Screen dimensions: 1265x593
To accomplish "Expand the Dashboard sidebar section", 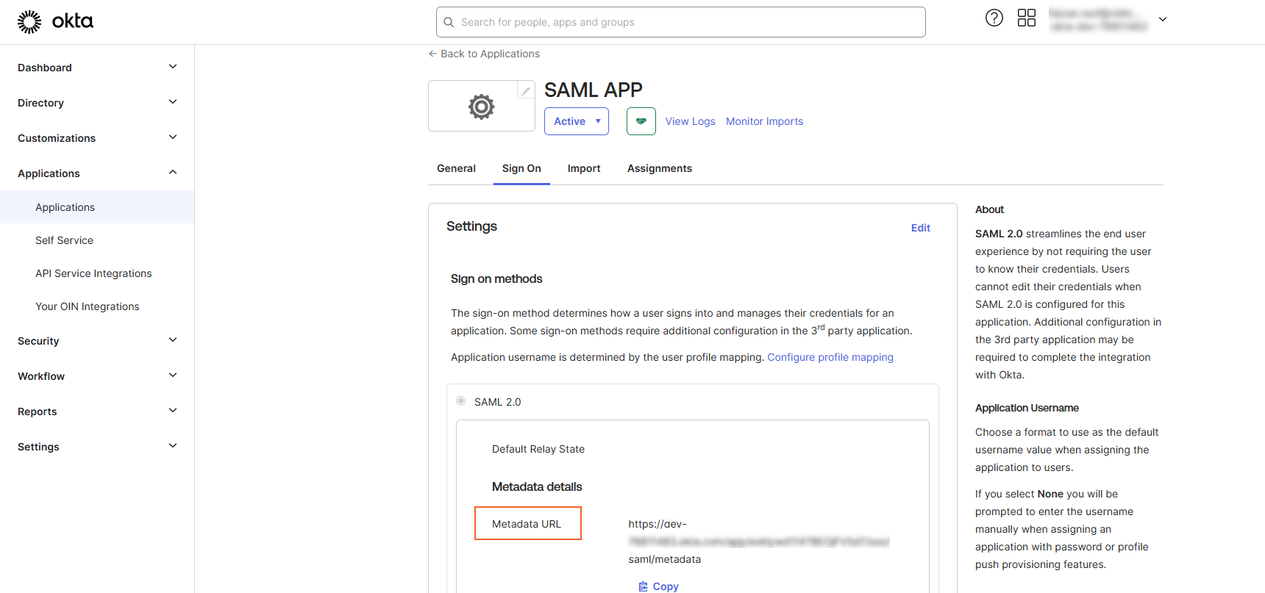I will pos(173,67).
